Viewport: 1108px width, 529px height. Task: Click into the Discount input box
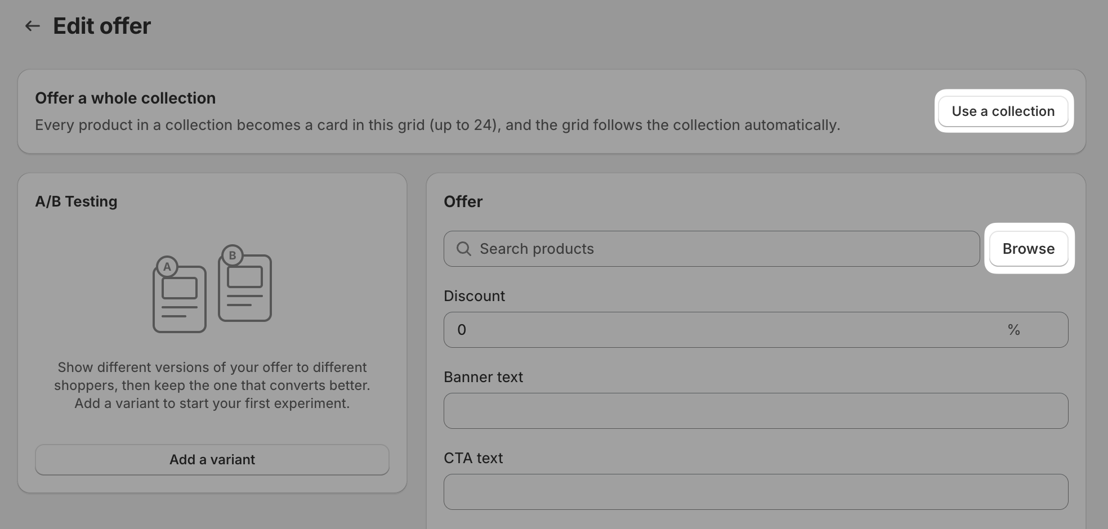(x=756, y=330)
